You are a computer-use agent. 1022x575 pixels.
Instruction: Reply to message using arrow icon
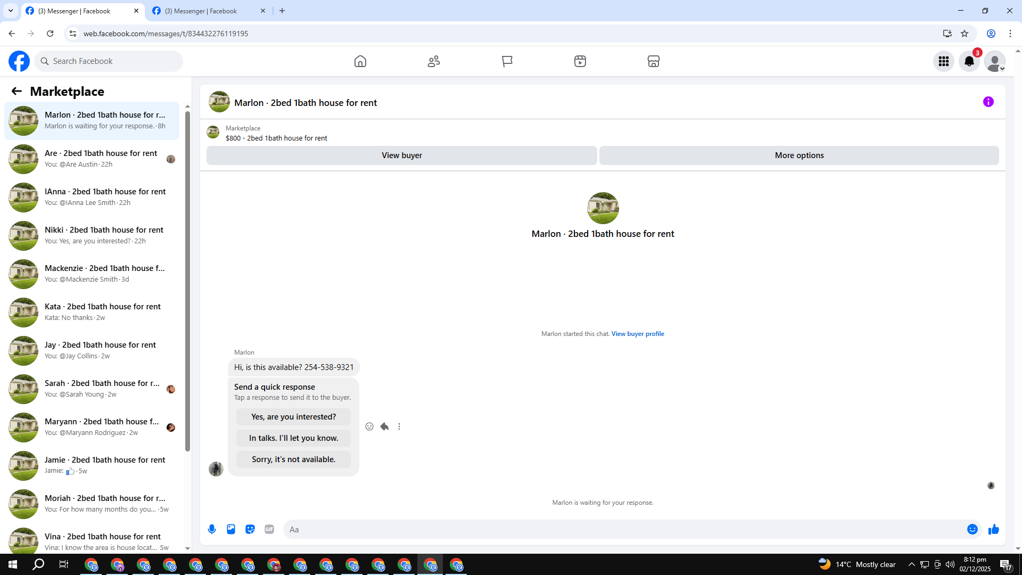click(384, 426)
